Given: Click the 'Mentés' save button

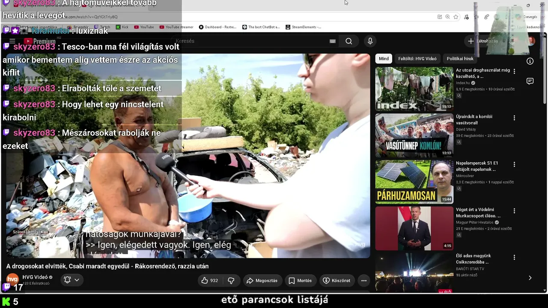Looking at the screenshot, I should coord(300,281).
